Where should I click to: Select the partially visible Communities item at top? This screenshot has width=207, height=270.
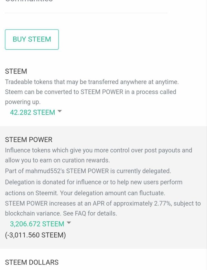[x=28, y=1]
